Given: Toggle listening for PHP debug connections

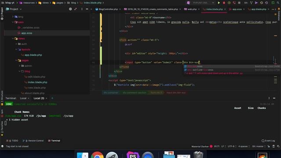Looking at the screenshot, I should [234, 3].
